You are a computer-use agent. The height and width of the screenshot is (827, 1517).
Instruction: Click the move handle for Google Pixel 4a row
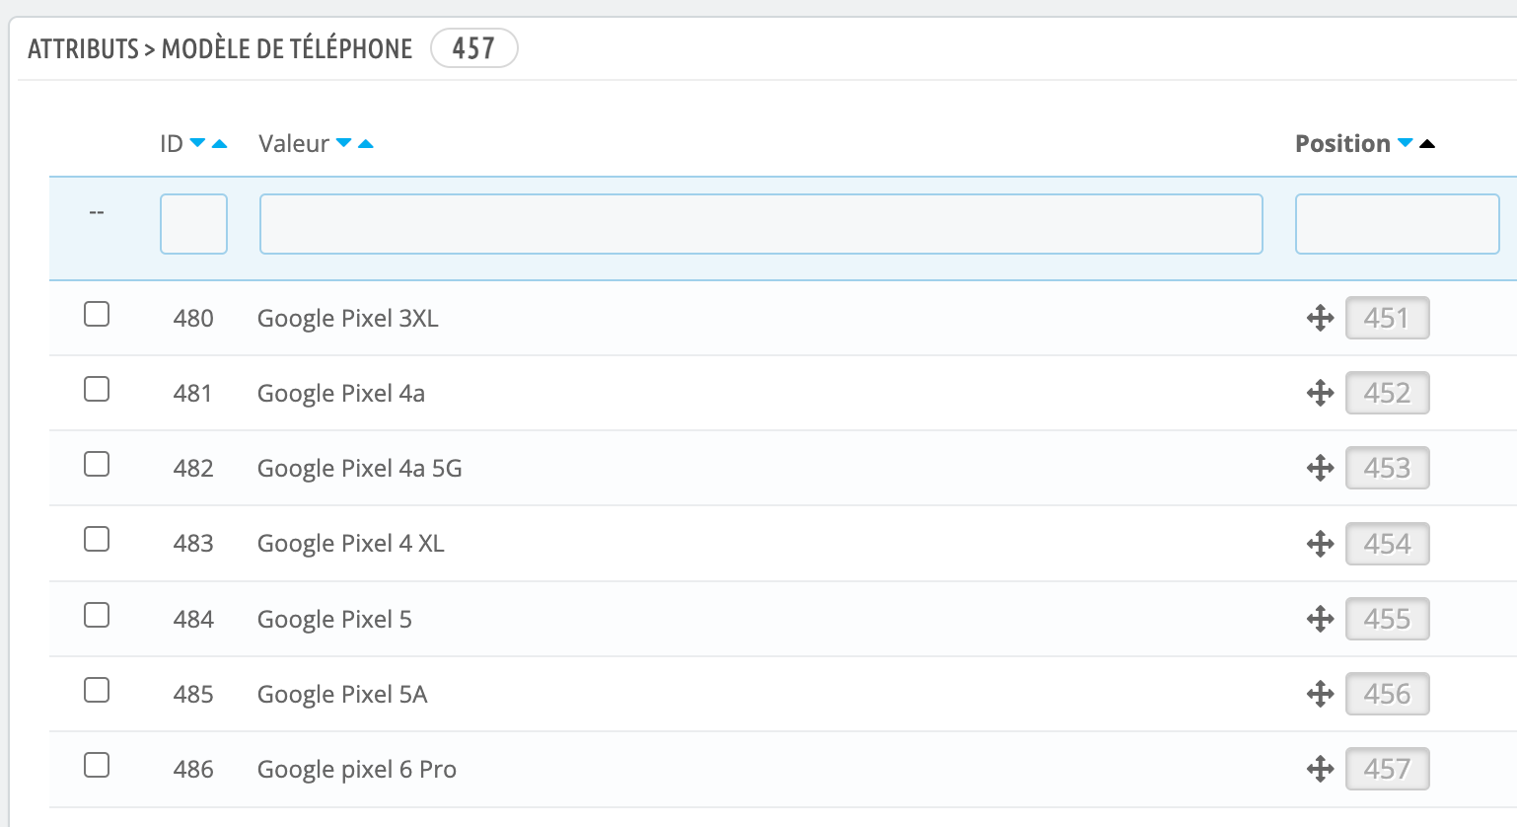click(1320, 393)
